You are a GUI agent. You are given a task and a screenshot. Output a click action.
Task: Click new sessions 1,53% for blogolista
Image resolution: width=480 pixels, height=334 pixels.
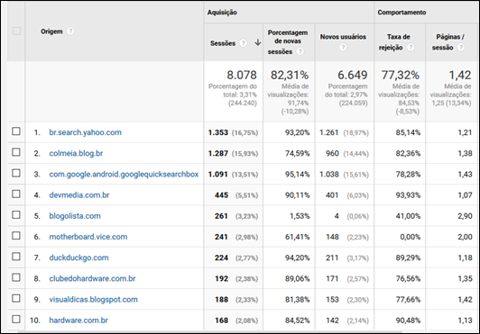(x=300, y=216)
